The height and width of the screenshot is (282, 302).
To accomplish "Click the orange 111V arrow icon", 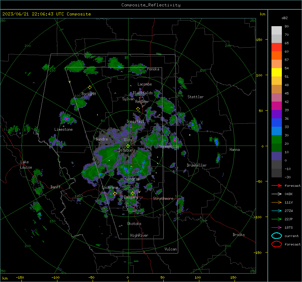I will coord(276,202).
